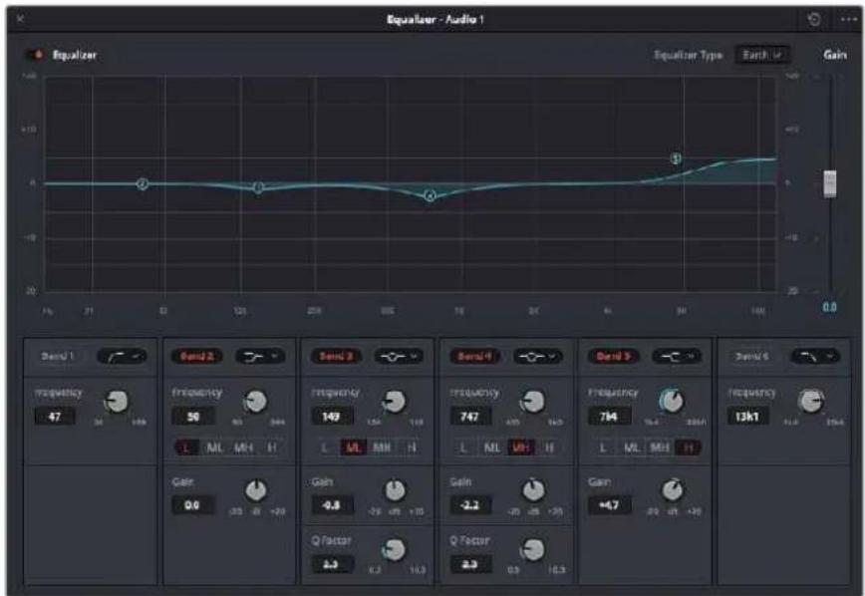Click the Band 1 Frequency knob

tap(117, 402)
